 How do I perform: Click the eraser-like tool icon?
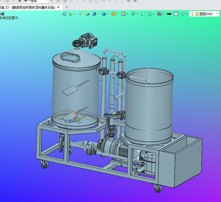[x=81, y=14]
